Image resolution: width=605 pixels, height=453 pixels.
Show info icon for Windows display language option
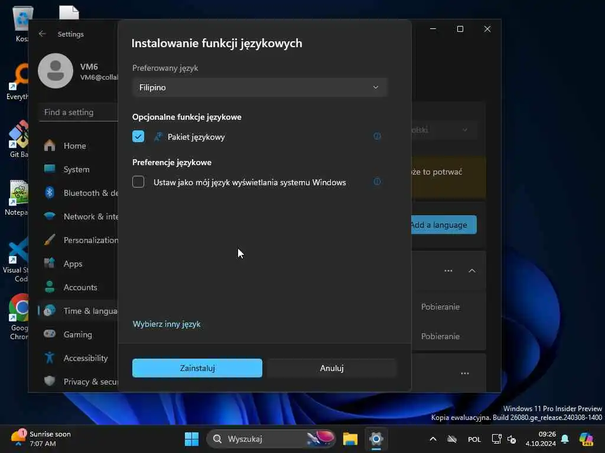(x=377, y=182)
